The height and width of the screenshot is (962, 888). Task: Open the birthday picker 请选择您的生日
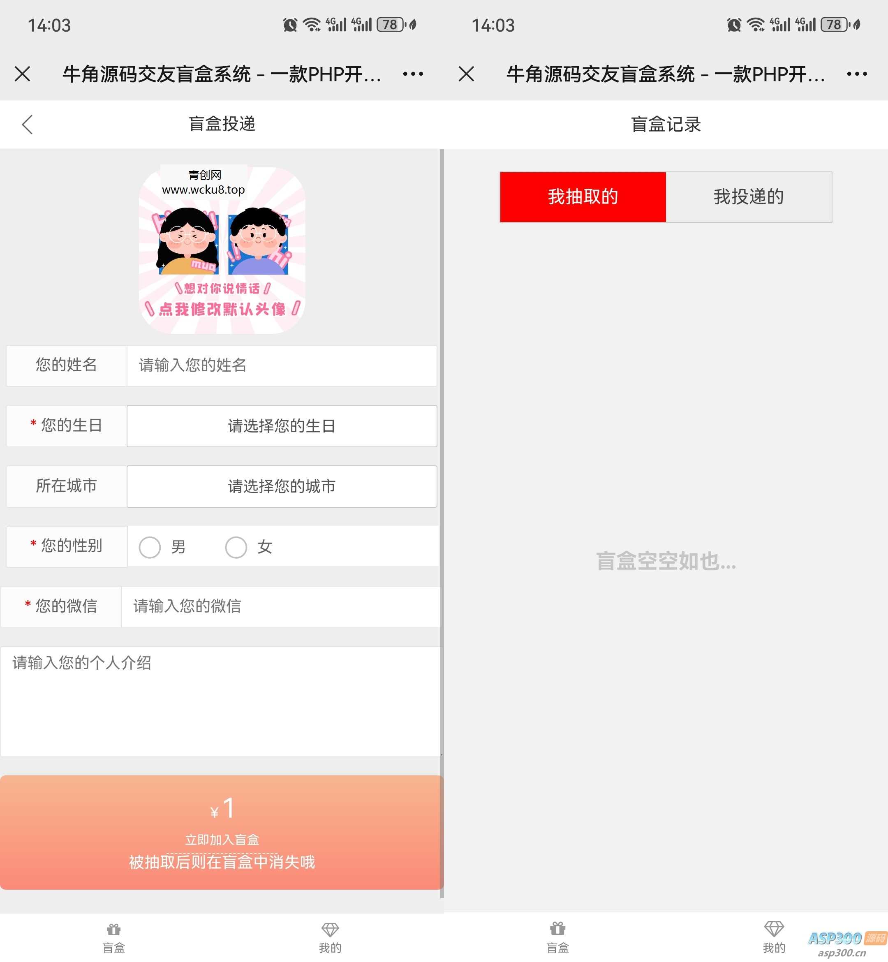tap(282, 426)
